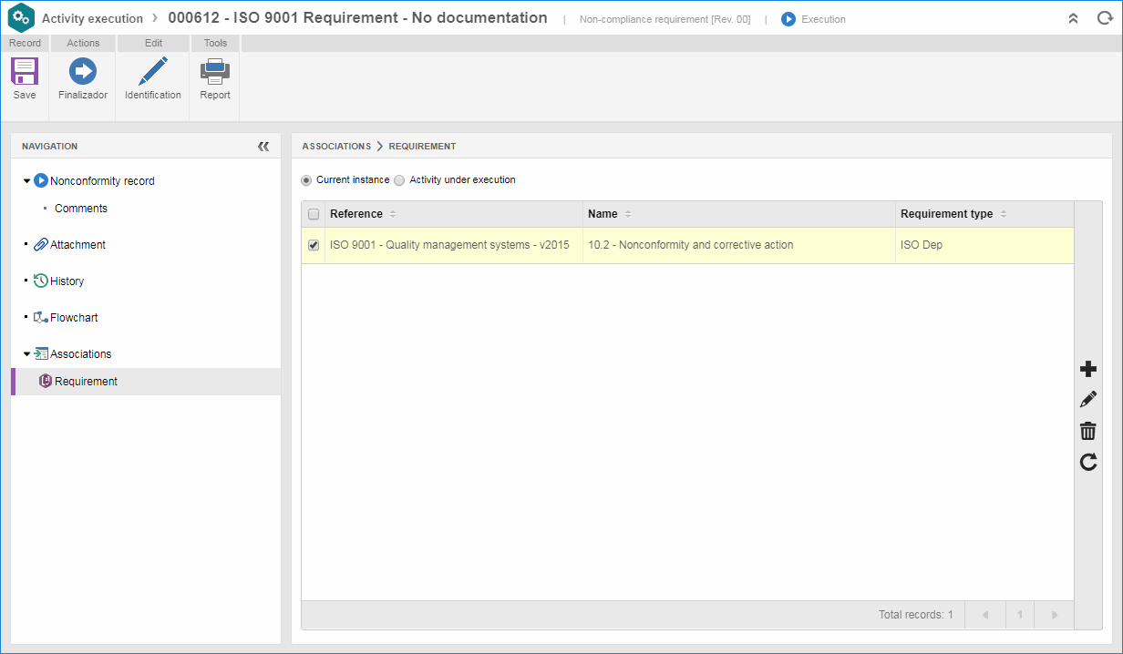This screenshot has width=1123, height=654.
Task: Click the Requirement shield icon in navigation
Action: (46, 381)
